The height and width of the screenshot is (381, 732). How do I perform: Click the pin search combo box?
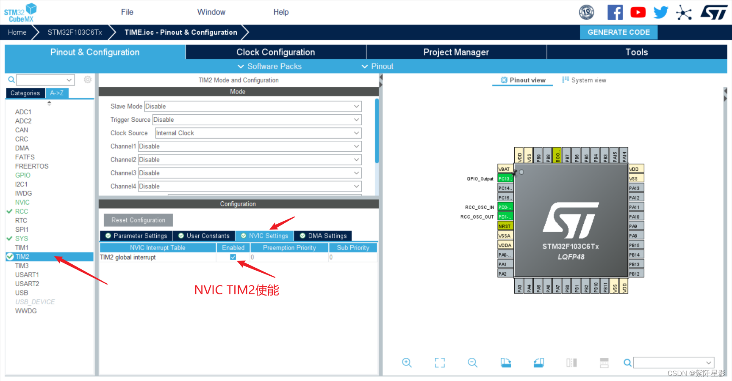pos(674,362)
